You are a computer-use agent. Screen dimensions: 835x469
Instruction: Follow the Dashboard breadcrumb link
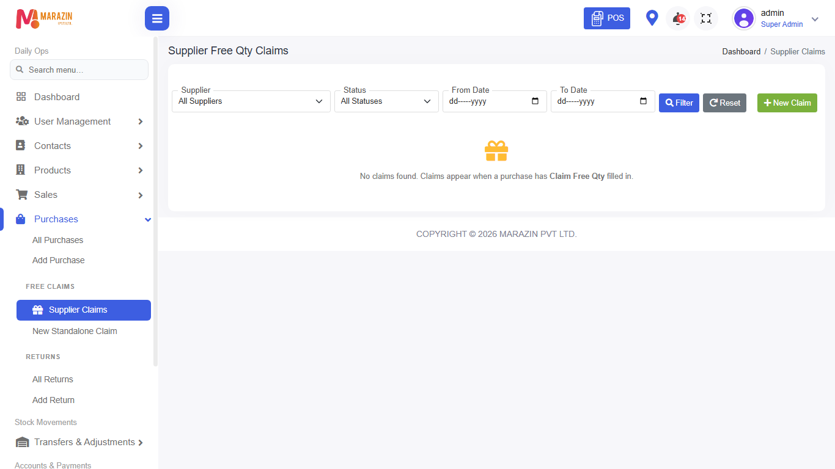pos(741,52)
